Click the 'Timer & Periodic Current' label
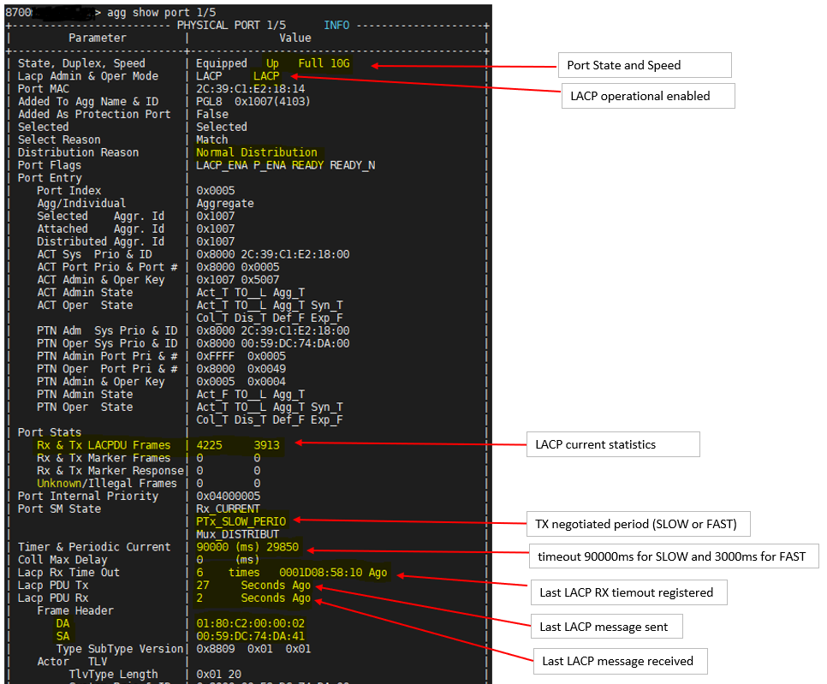 click(x=94, y=547)
